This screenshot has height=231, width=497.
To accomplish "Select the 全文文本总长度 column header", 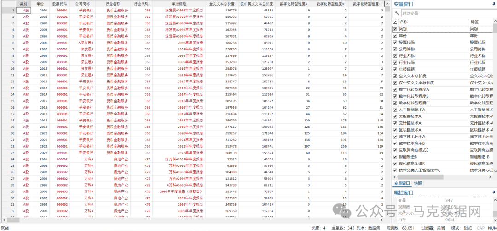I will coord(222,4).
